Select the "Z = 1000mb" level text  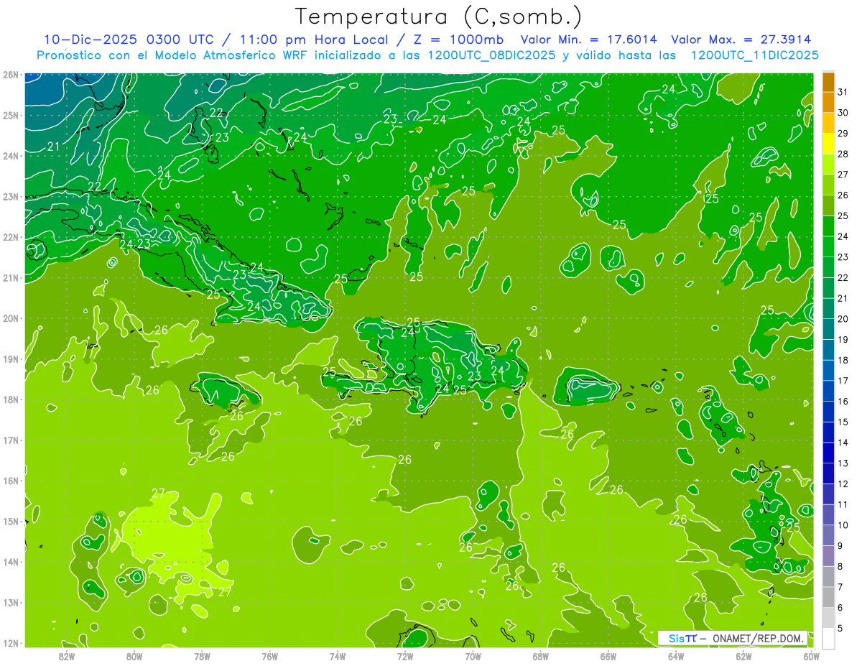(456, 40)
